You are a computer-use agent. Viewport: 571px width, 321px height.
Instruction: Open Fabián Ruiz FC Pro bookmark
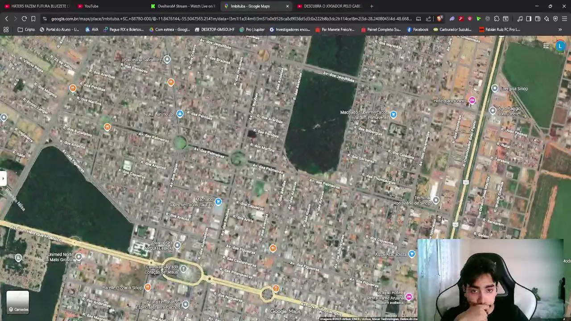pyautogui.click(x=500, y=29)
